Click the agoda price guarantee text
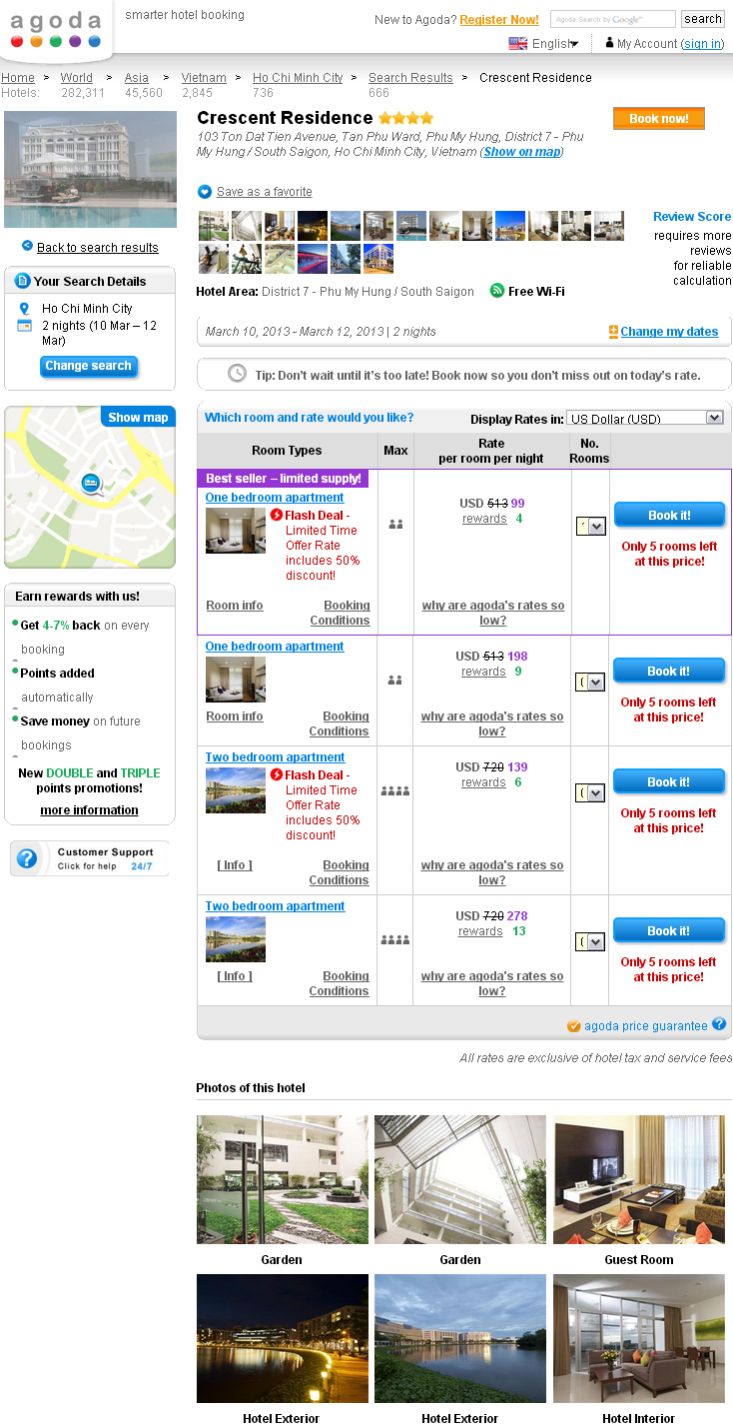 (646, 1026)
